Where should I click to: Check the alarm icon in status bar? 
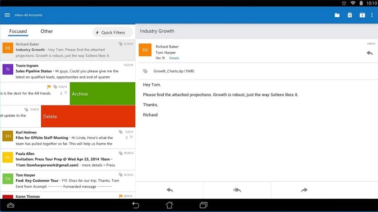[344, 3]
